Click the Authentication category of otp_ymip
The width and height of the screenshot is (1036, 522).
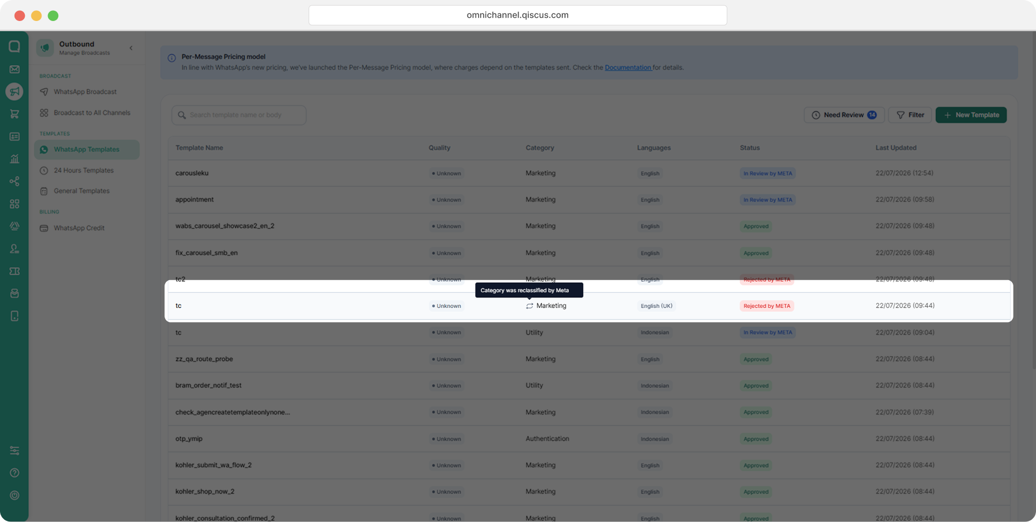pyautogui.click(x=547, y=439)
